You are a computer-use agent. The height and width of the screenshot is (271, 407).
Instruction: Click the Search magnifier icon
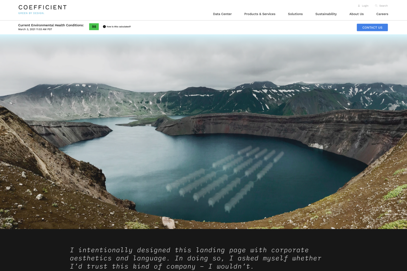[376, 6]
